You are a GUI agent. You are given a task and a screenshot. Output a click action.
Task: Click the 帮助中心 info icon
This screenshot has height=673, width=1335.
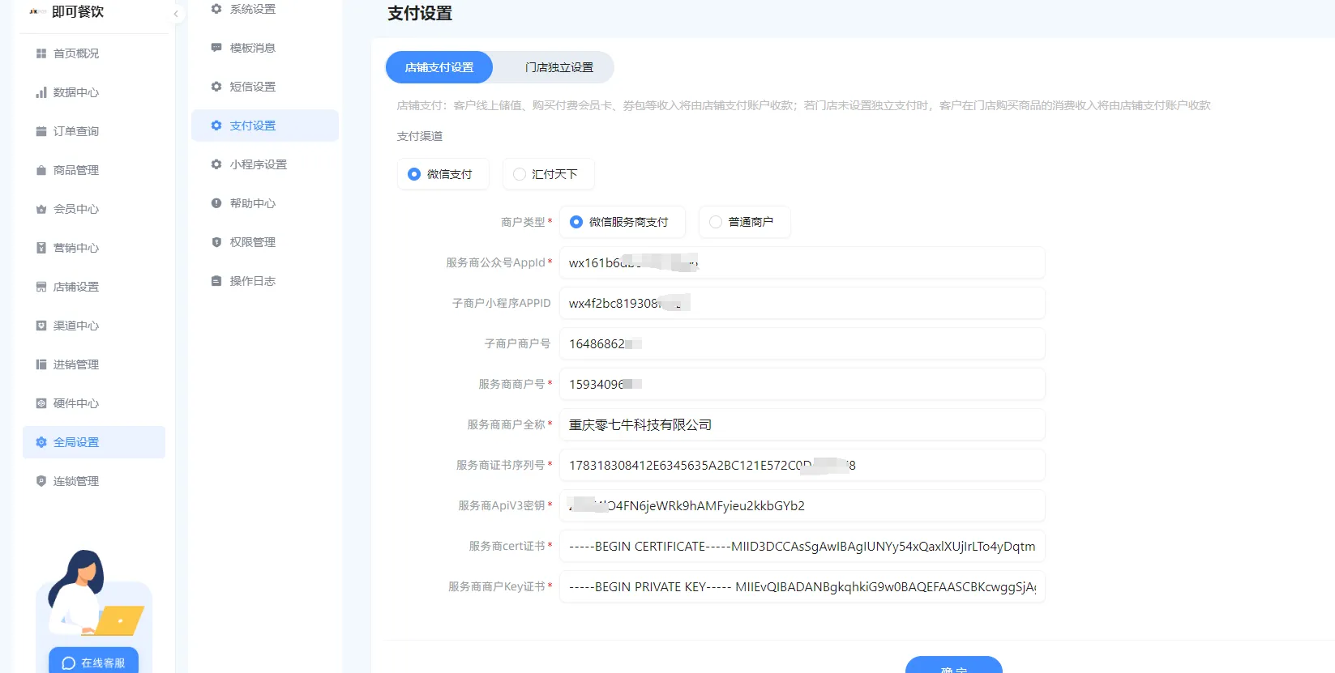(216, 203)
